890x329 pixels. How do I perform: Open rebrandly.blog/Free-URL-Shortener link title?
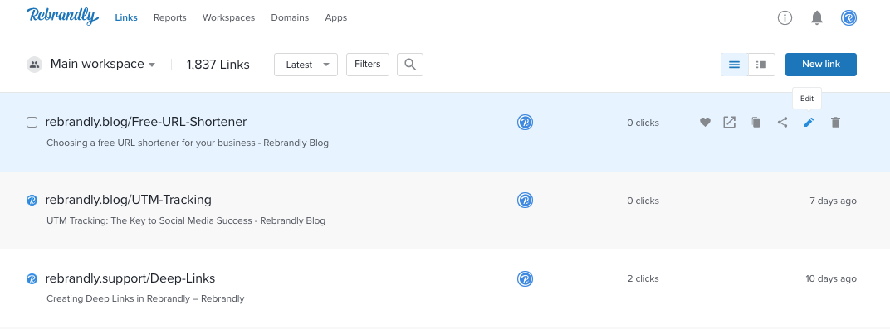pyautogui.click(x=146, y=122)
